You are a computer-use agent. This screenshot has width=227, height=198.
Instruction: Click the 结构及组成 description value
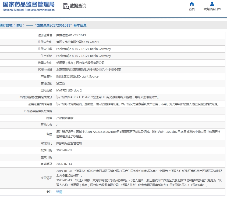click(108, 97)
